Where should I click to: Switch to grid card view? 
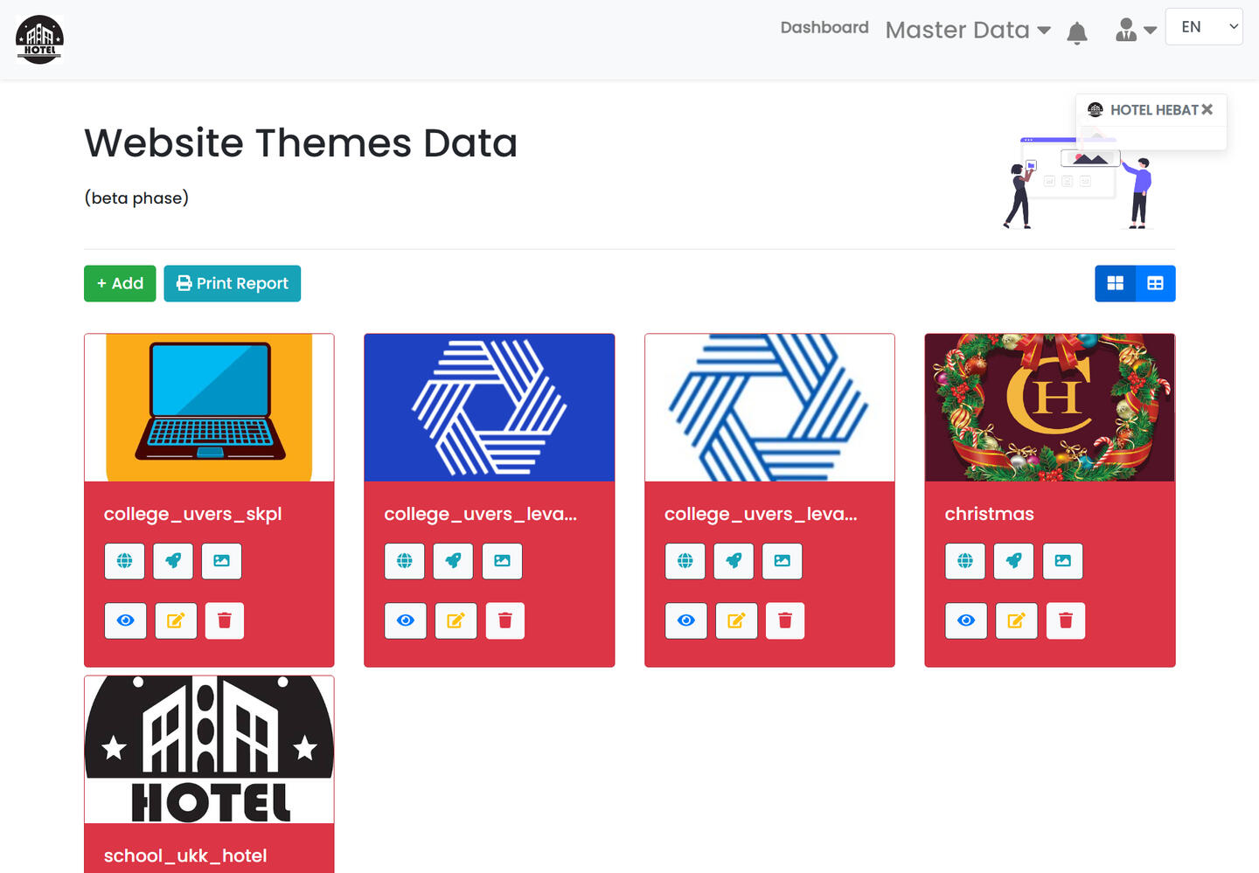click(1115, 283)
